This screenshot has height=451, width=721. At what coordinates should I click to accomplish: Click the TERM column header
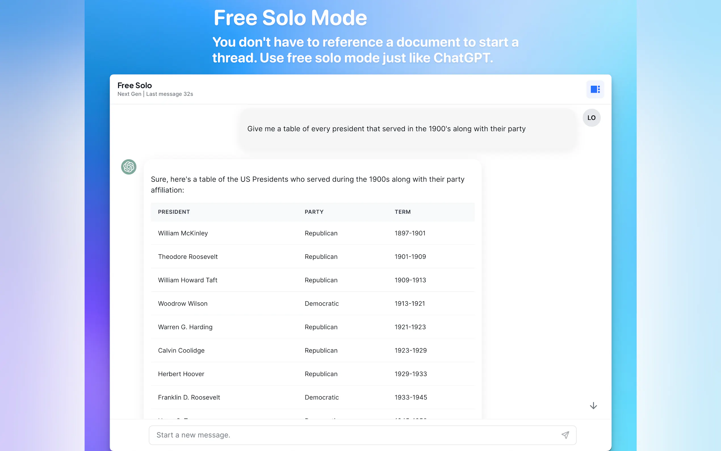click(x=403, y=212)
